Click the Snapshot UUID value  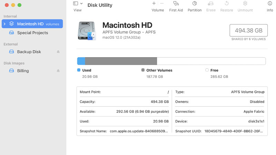[x=234, y=131]
